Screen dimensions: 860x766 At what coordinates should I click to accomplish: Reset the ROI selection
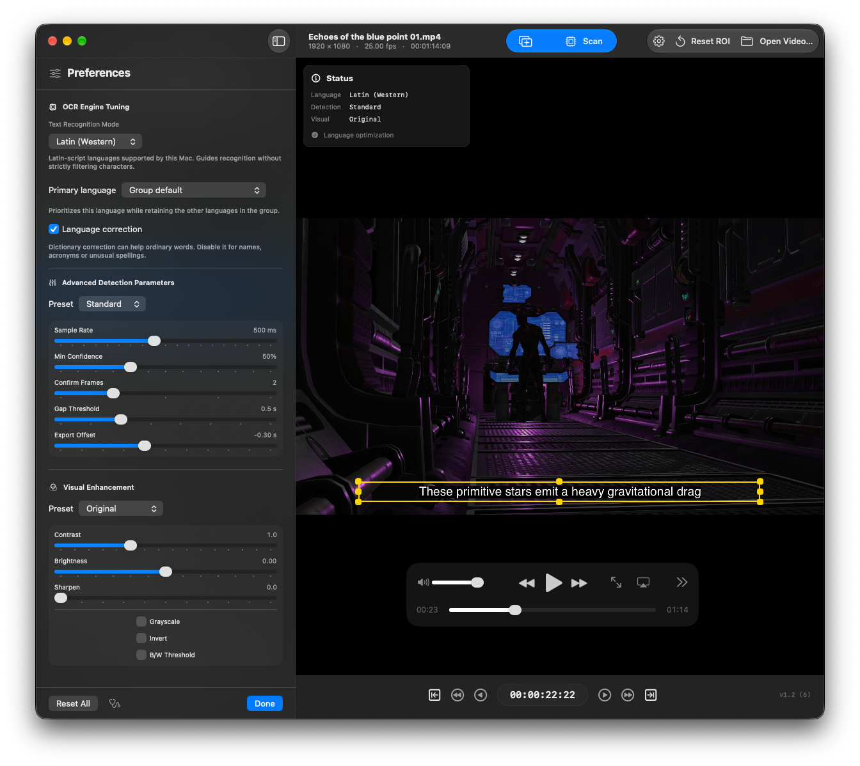[703, 41]
